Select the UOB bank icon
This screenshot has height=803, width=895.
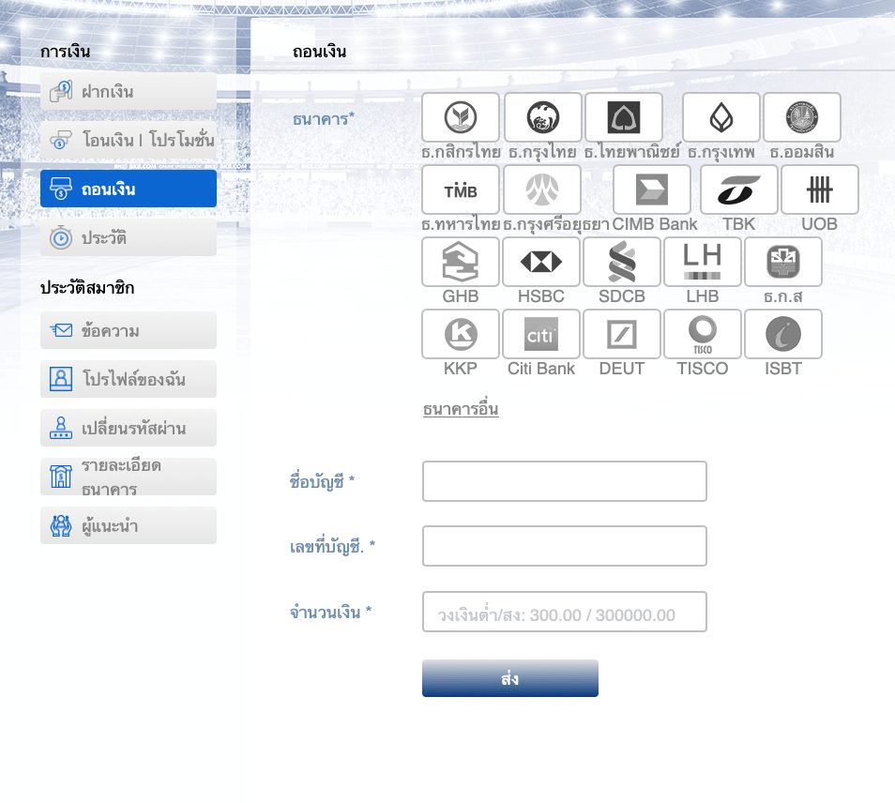pos(819,189)
